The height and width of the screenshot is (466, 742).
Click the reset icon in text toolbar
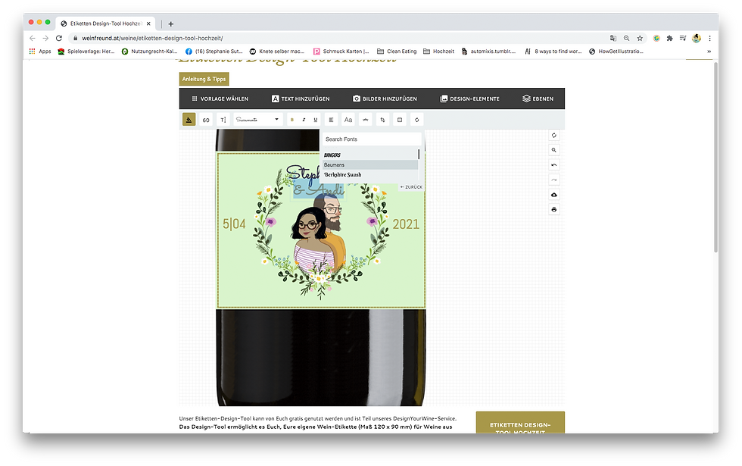click(417, 120)
